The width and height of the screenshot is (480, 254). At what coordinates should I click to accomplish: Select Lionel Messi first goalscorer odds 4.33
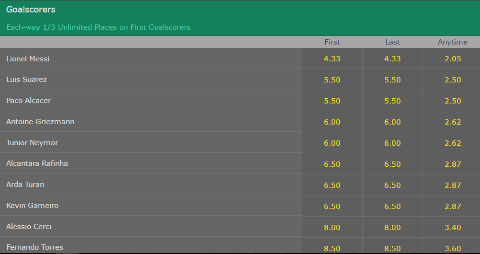[x=332, y=58]
